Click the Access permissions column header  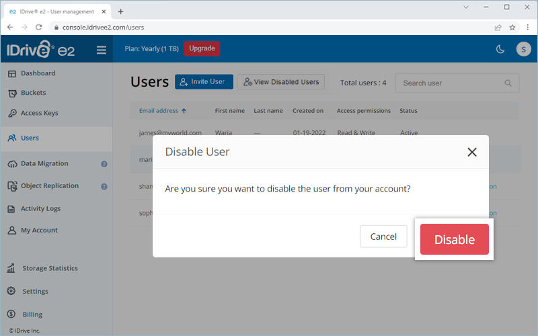pyautogui.click(x=363, y=111)
